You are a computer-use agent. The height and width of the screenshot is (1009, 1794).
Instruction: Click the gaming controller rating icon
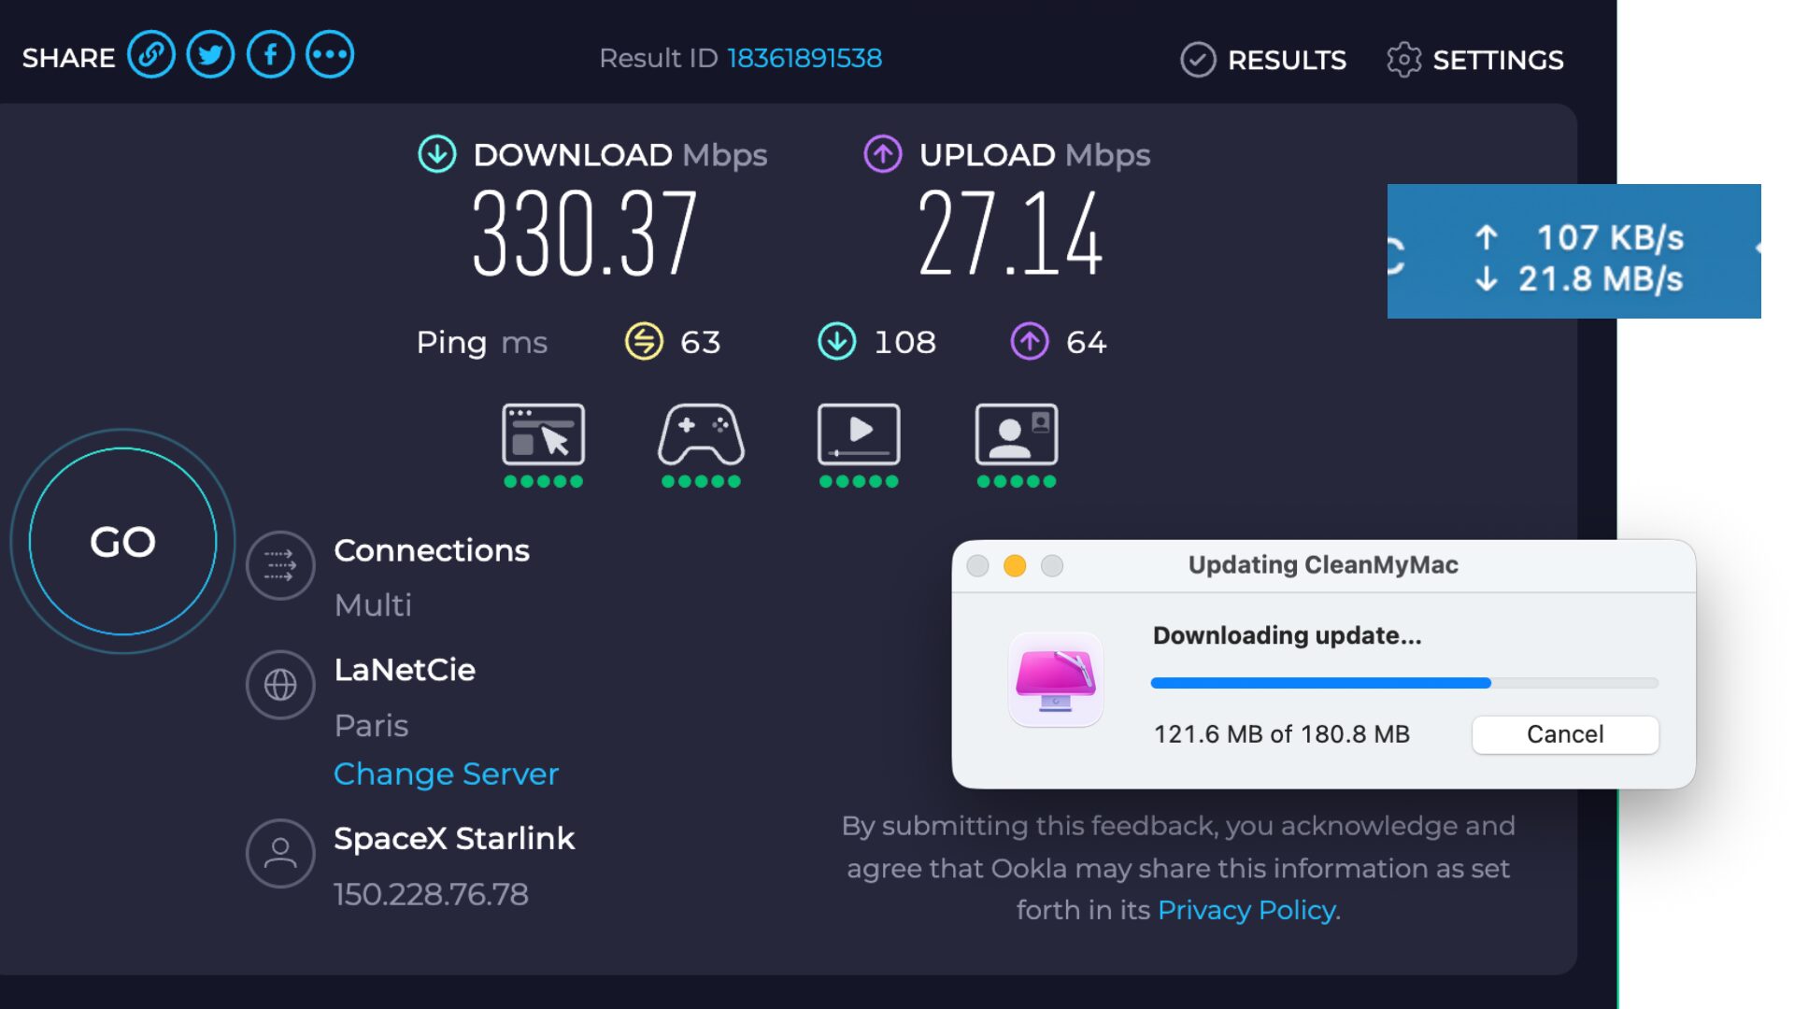[x=701, y=435]
